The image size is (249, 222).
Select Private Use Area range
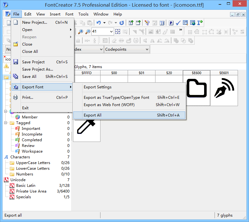(31, 191)
